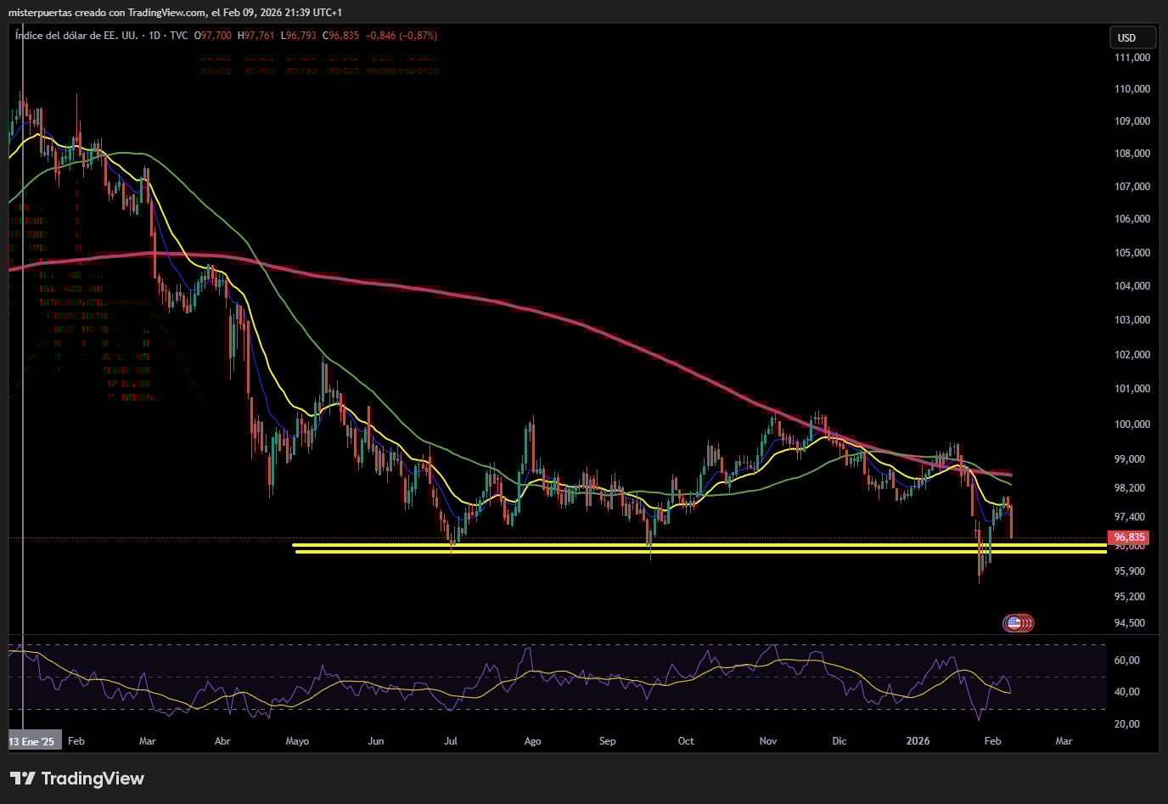Click the red current price label 96,835

pos(1130,537)
